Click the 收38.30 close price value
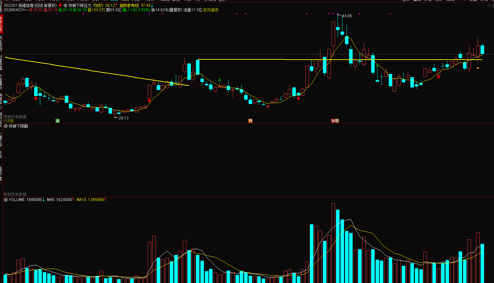Viewport: 494px width, 283px height. pyautogui.click(x=80, y=10)
